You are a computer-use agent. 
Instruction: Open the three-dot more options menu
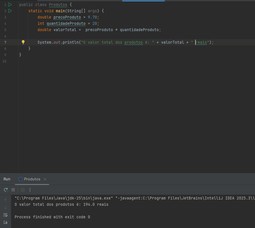pos(30,190)
